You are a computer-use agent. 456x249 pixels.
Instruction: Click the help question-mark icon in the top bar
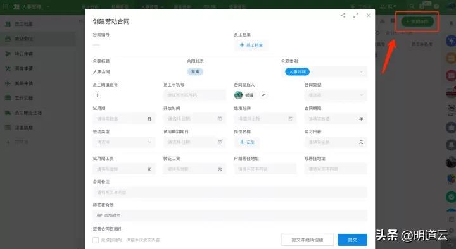point(436,6)
